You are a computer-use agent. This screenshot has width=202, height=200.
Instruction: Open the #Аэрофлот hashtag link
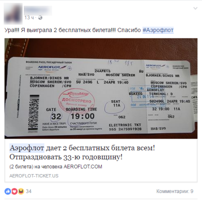pos(158,30)
